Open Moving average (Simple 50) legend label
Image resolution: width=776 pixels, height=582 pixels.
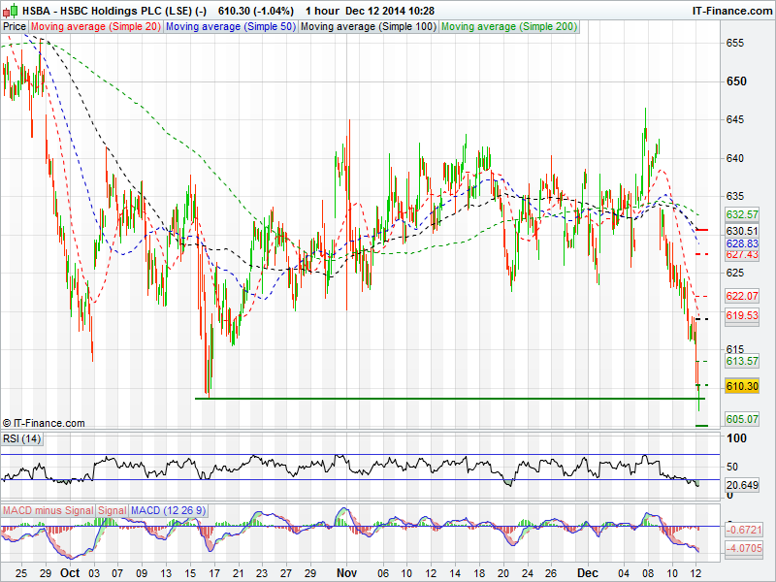230,26
